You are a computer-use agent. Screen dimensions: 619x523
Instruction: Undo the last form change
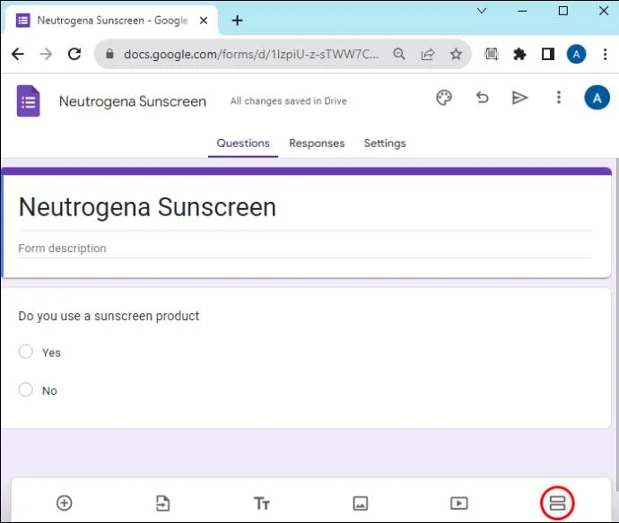pos(482,98)
